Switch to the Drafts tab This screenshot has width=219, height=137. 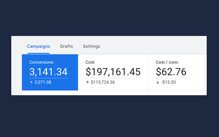click(x=66, y=46)
